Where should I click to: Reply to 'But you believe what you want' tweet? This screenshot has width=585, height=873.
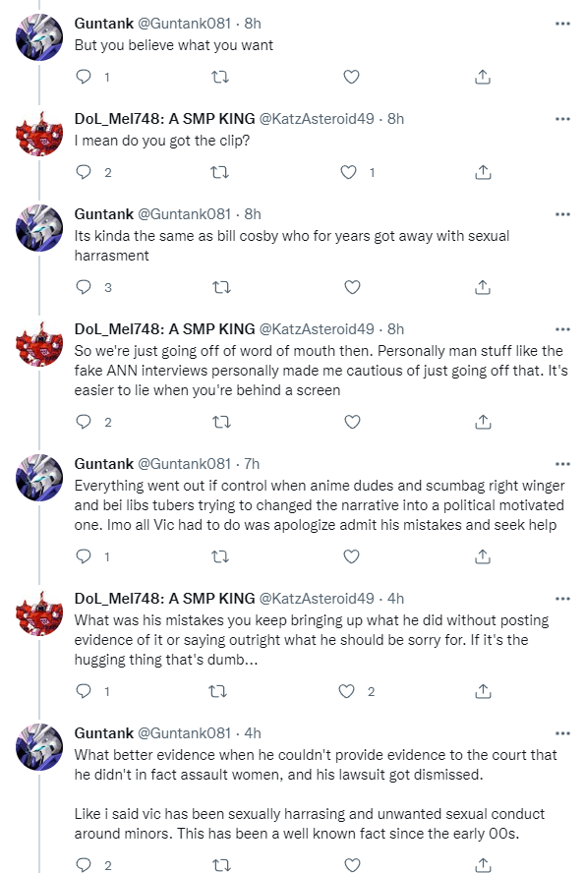[x=84, y=77]
